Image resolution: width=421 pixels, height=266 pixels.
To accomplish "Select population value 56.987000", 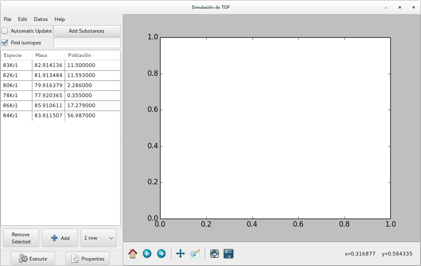I will pyautogui.click(x=92, y=116).
